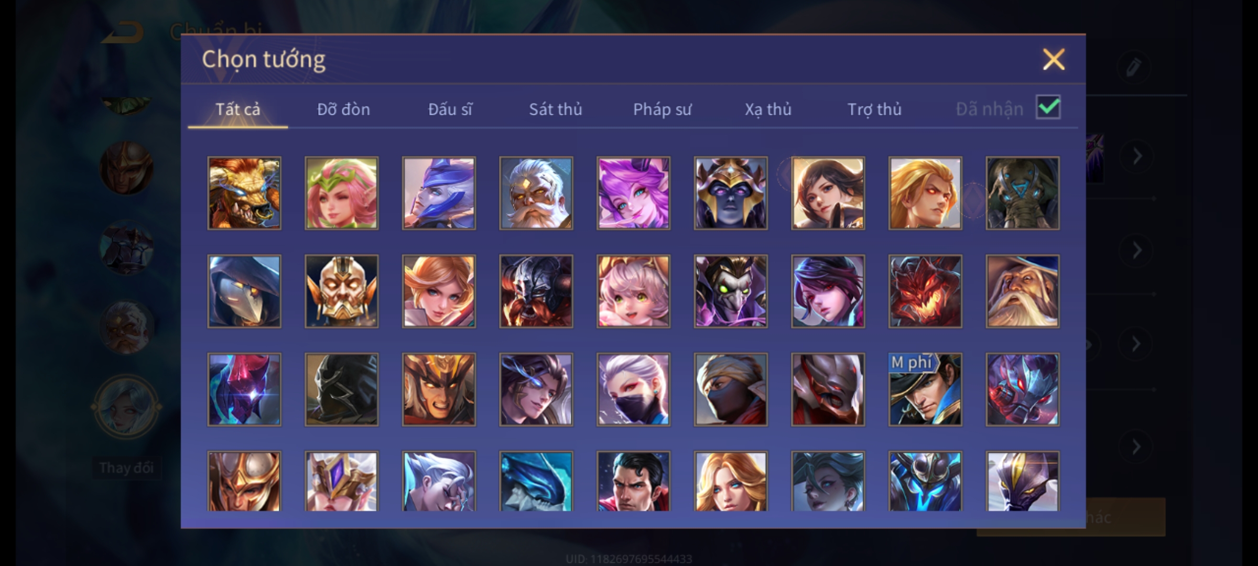Image resolution: width=1258 pixels, height=566 pixels.
Task: Click the Thay đổi button
Action: (126, 467)
